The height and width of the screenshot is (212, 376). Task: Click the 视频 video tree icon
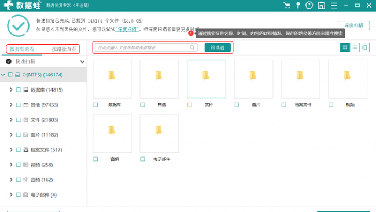coord(25,165)
